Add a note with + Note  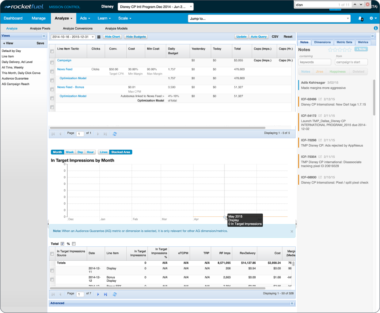pyautogui.click(x=361, y=49)
